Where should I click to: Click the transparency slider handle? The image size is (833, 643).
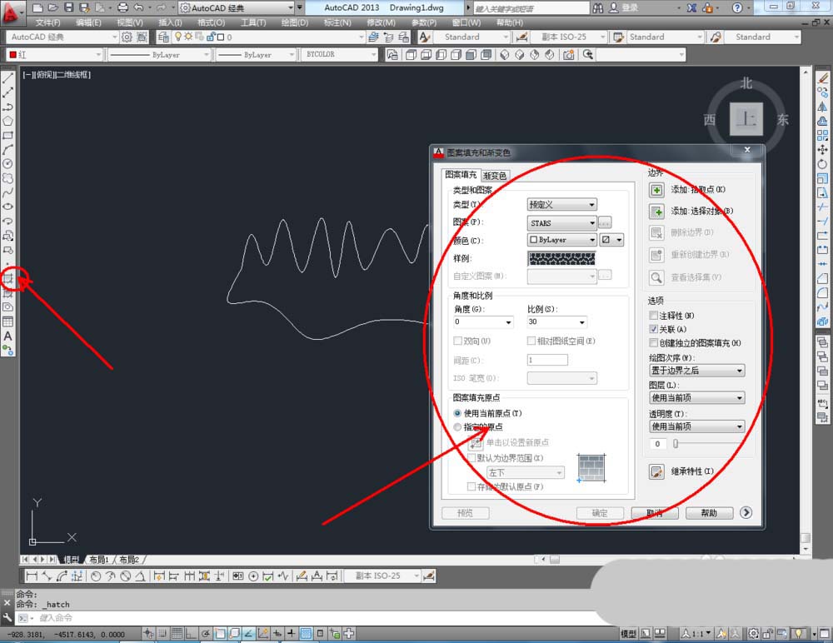click(676, 444)
